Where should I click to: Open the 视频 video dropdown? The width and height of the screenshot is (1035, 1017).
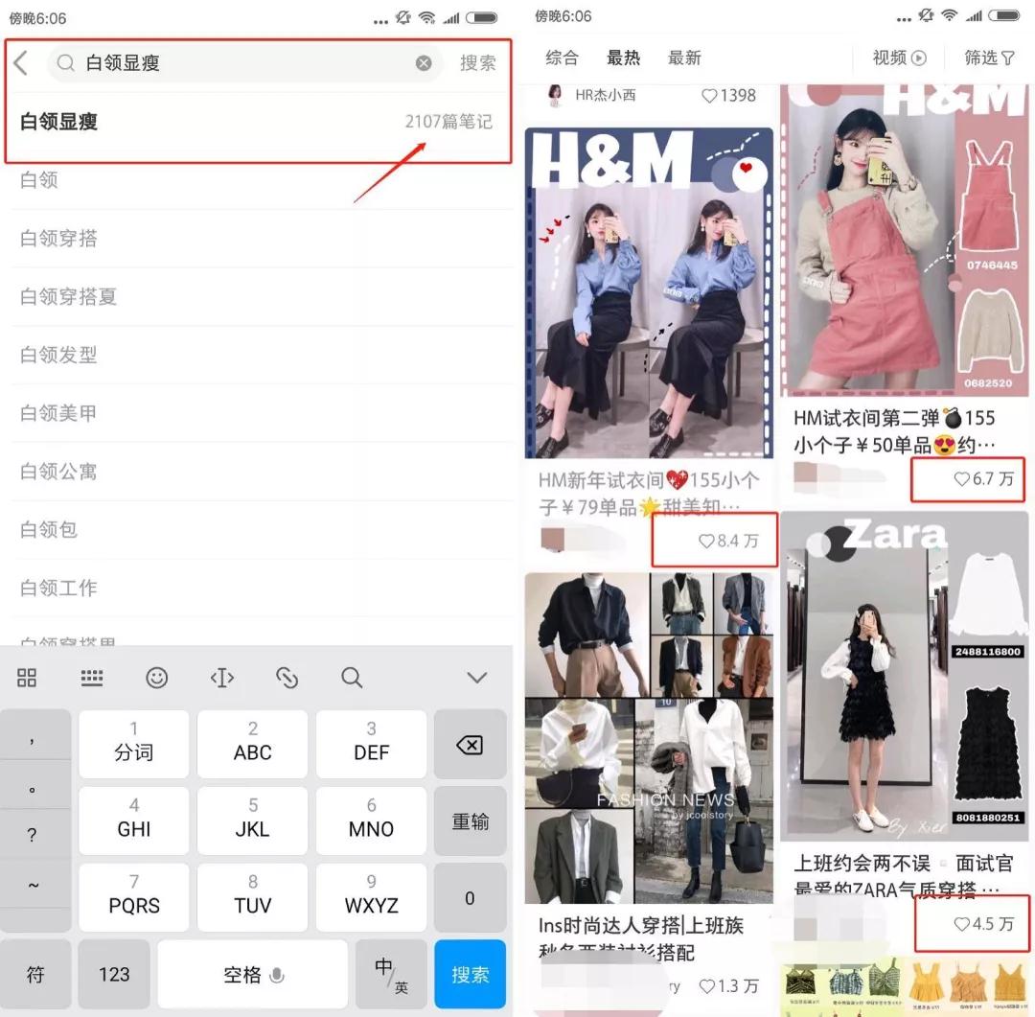[895, 58]
